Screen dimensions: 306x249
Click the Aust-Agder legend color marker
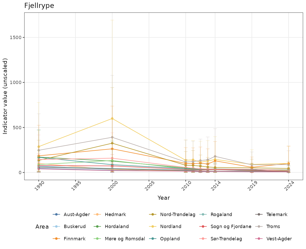click(x=57, y=215)
